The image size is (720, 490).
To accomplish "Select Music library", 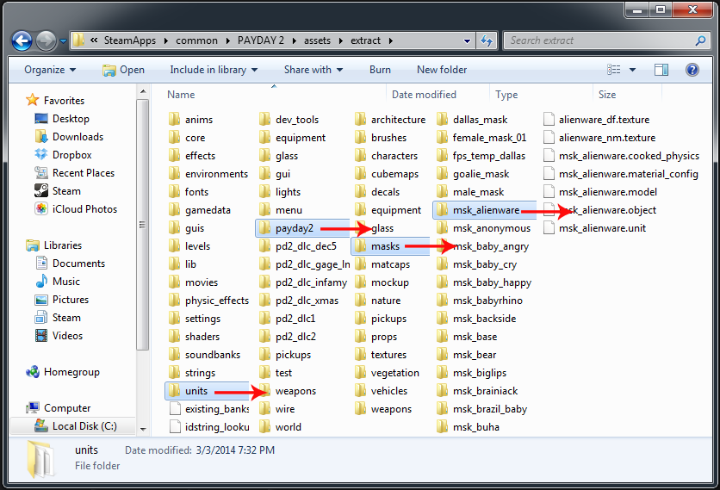I will tap(58, 281).
